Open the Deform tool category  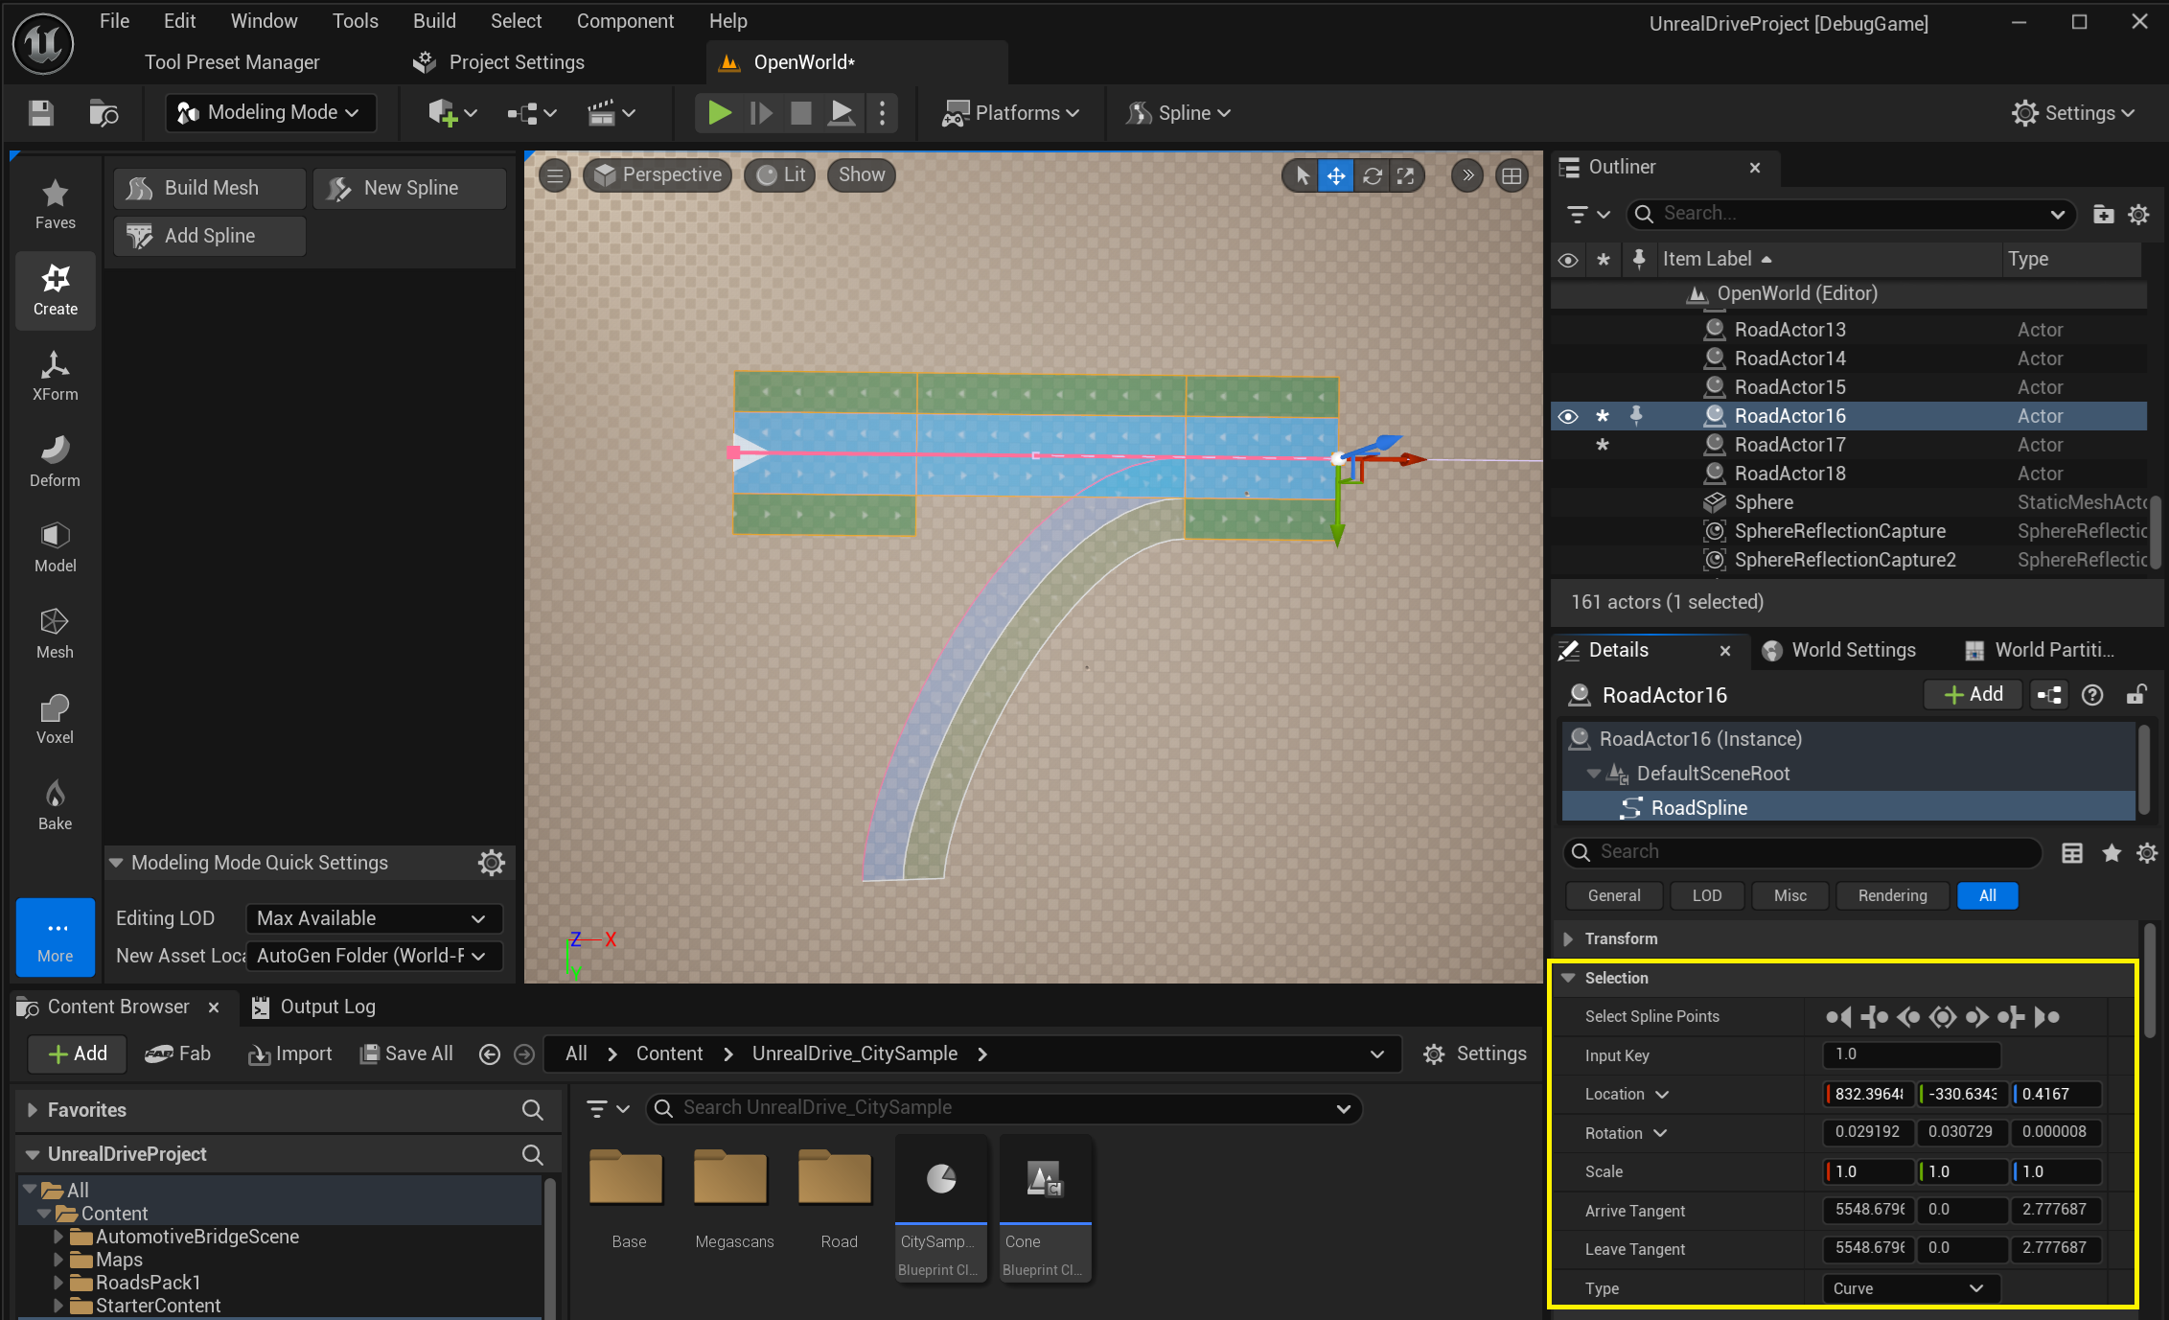56,462
